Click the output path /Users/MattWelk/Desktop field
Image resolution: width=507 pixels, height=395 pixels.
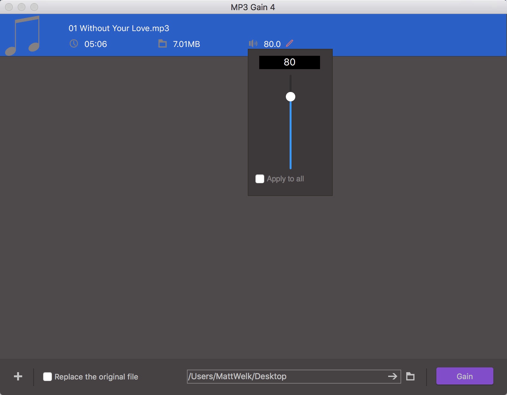pyautogui.click(x=294, y=376)
